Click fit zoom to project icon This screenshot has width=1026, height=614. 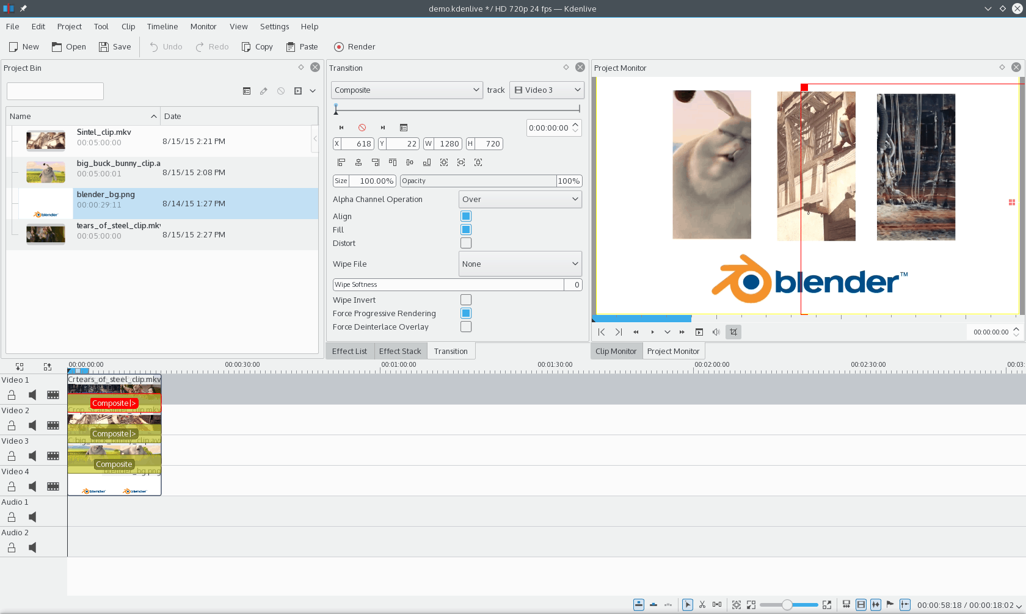pos(737,605)
